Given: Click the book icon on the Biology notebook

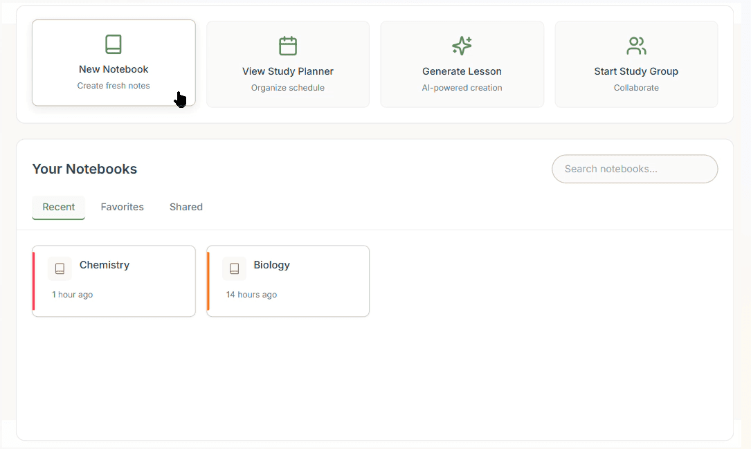Looking at the screenshot, I should pos(234,268).
